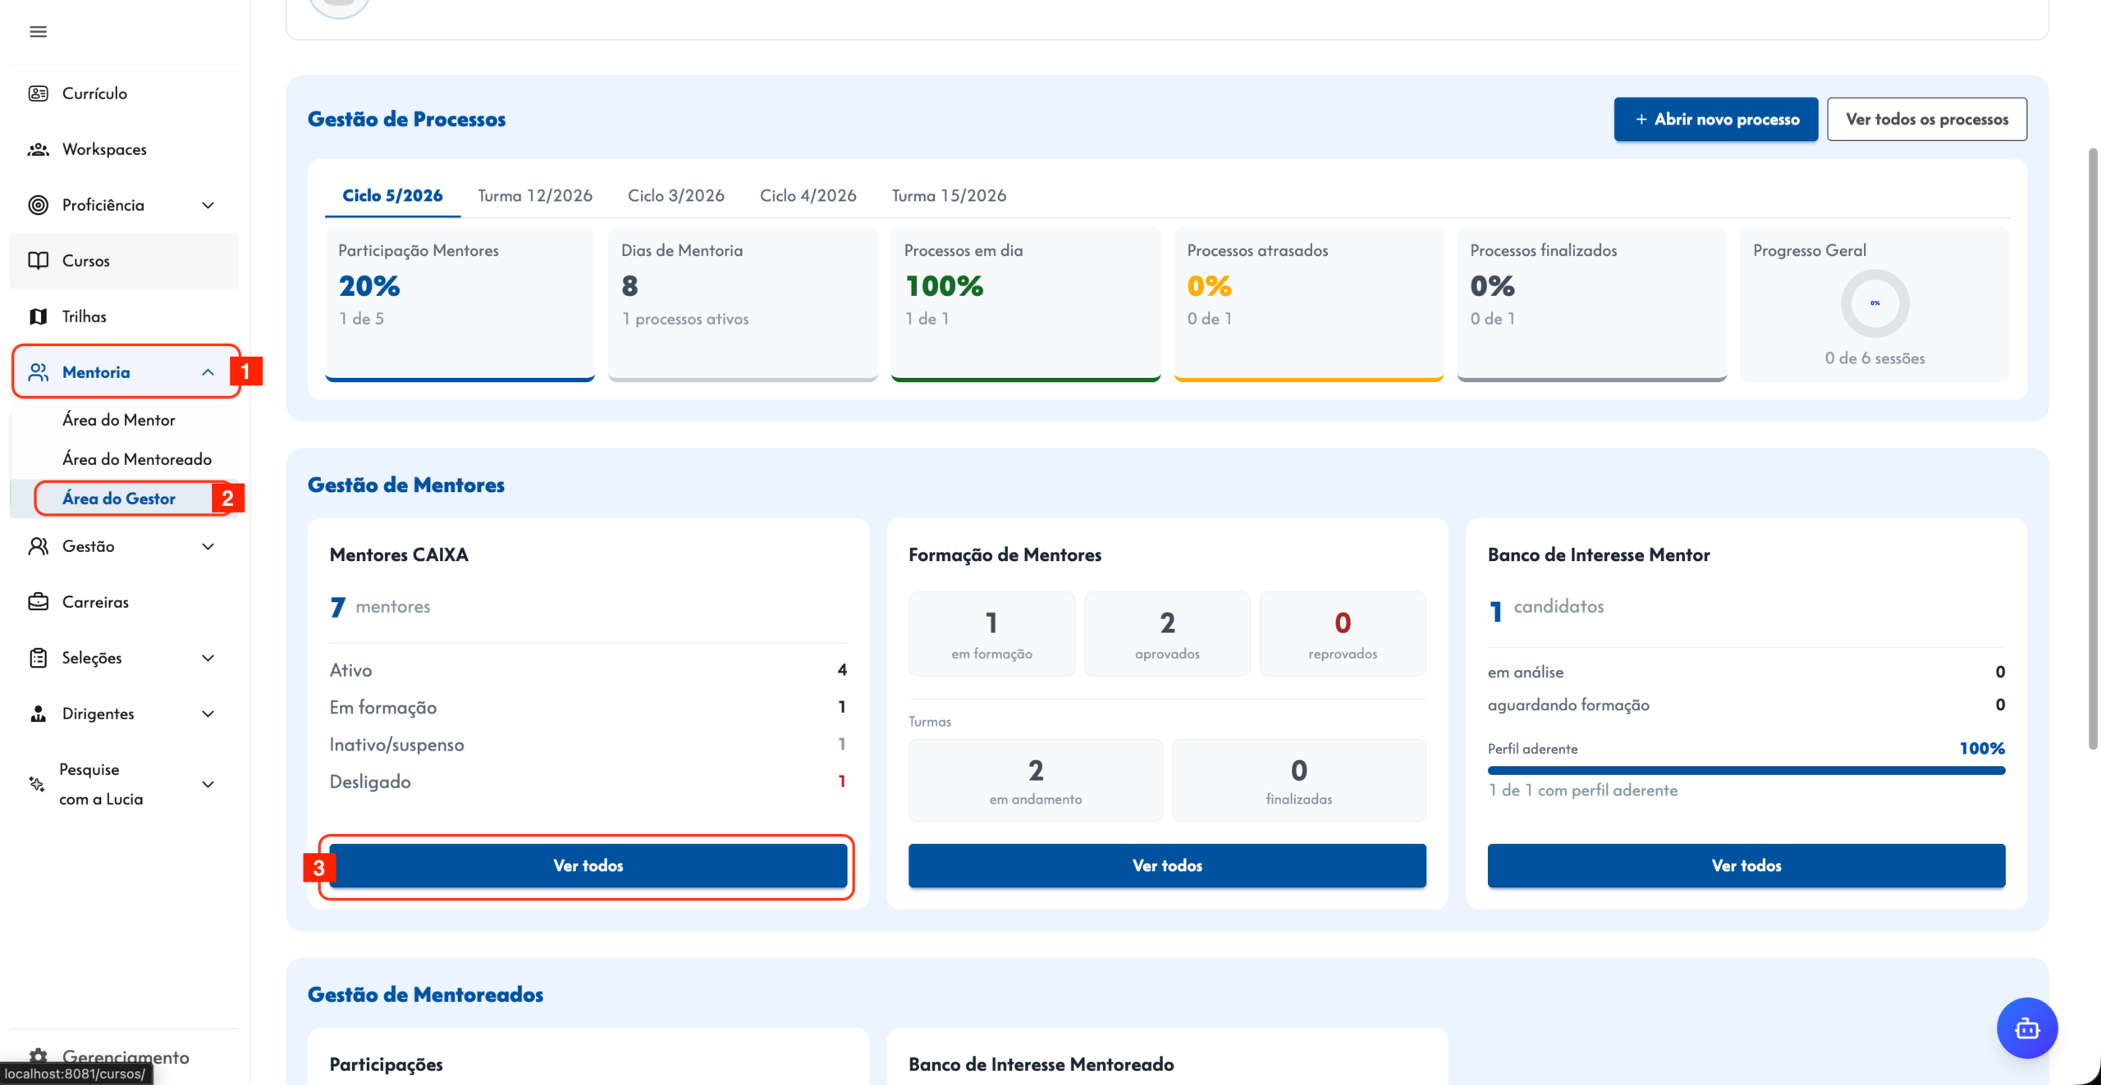
Task: Open the hamburger menu icon
Action: [x=38, y=32]
